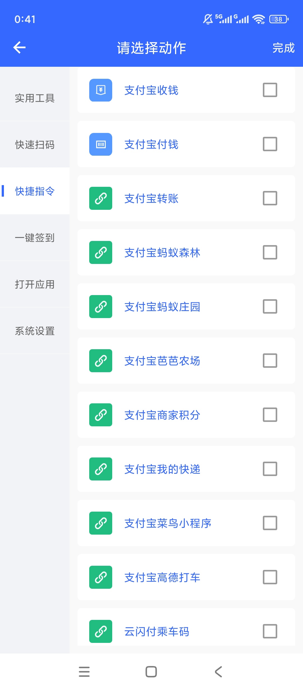Click the link icon beside 支付宝芭芭农场
This screenshot has height=690, width=303.
click(101, 361)
